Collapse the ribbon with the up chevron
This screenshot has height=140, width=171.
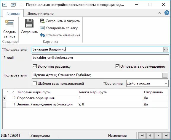coord(159,13)
